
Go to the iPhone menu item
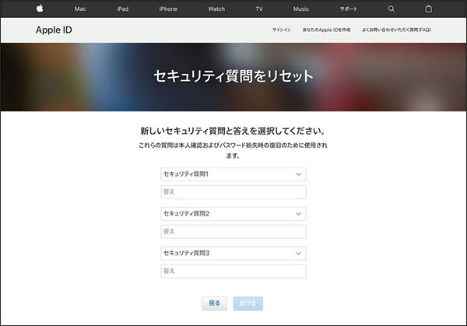pos(168,9)
